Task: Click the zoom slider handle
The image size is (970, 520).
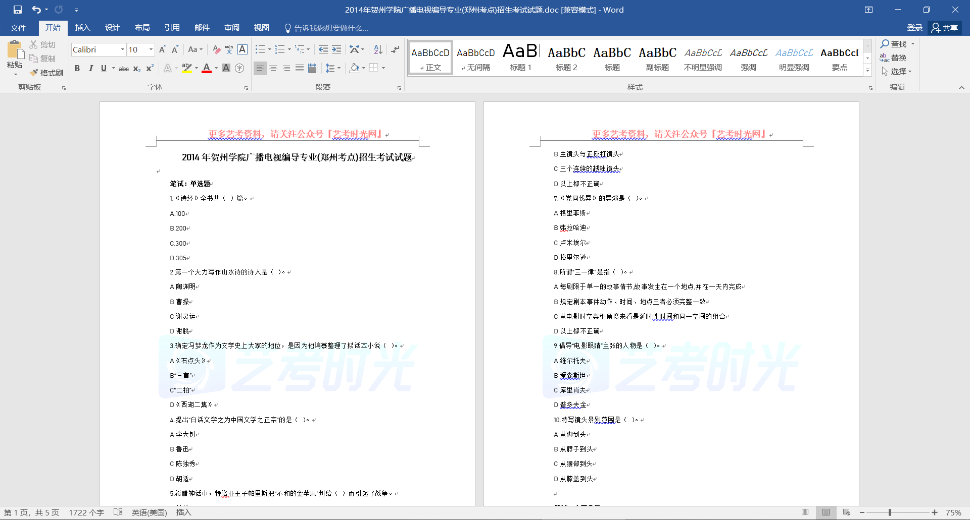Action: pyautogui.click(x=890, y=512)
